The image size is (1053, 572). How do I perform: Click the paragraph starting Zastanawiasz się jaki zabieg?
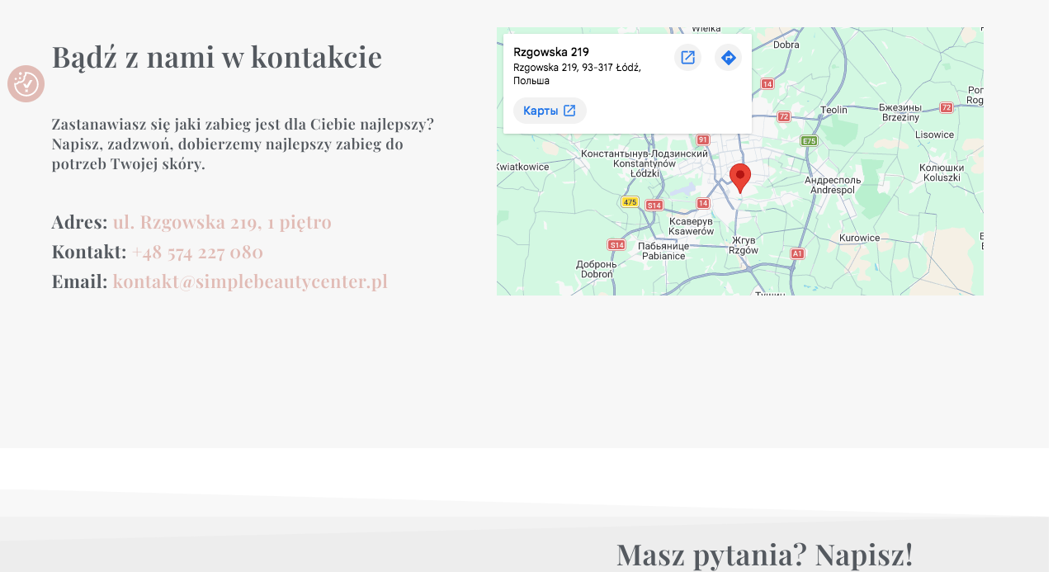(243, 144)
